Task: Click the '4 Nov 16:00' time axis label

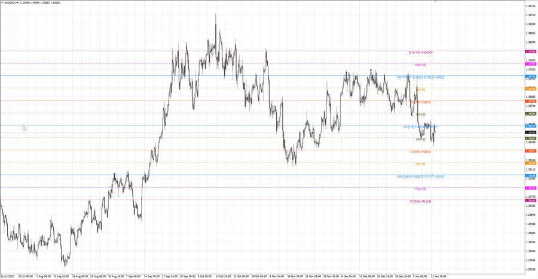Action: coord(277,276)
